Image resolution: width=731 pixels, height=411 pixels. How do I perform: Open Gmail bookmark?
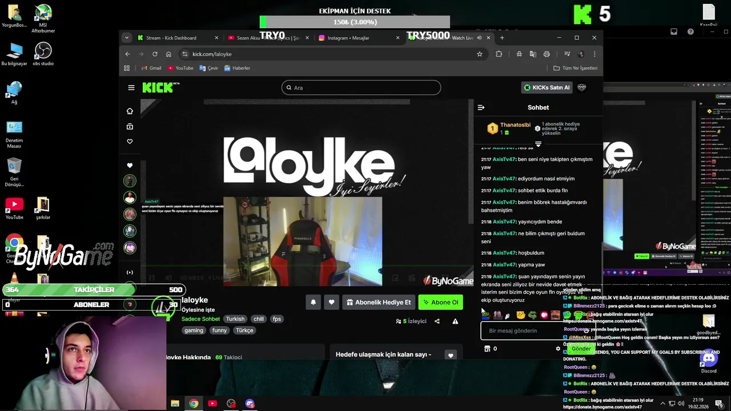[x=151, y=68]
